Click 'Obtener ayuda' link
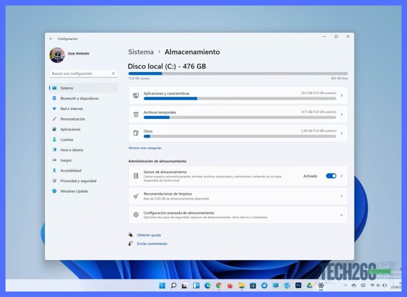Image resolution: width=407 pixels, height=297 pixels. (148, 235)
